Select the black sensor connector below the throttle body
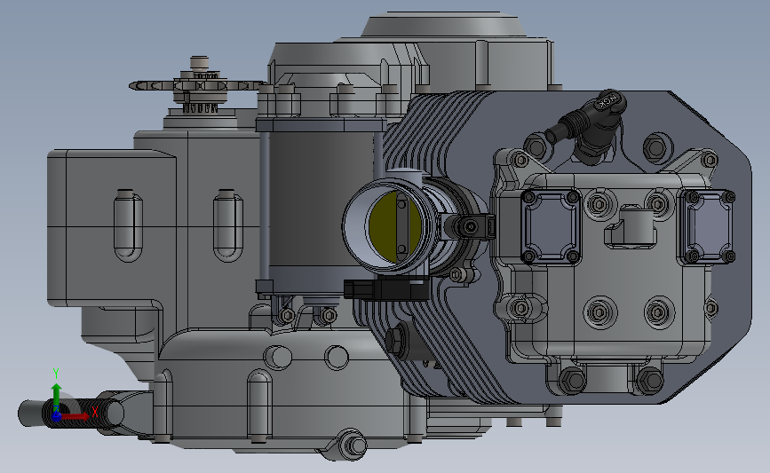770x473 pixels. pyautogui.click(x=385, y=289)
